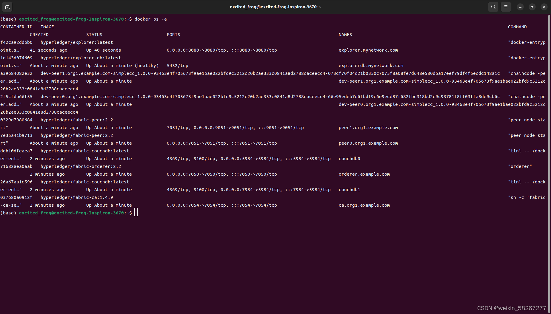551x314 pixels.
Task: Click container ID 1d143d074609
Action: click(16, 58)
